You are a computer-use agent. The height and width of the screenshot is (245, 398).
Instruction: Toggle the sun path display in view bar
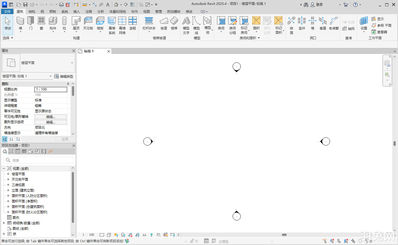116,235
